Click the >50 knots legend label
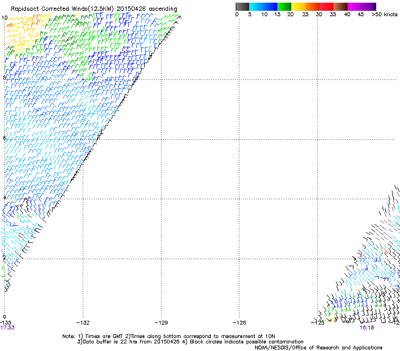 point(384,15)
